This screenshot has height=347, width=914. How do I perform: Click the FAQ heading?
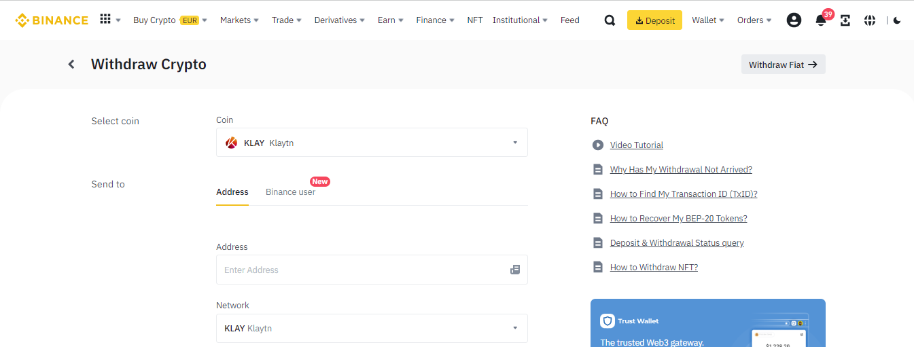point(599,121)
